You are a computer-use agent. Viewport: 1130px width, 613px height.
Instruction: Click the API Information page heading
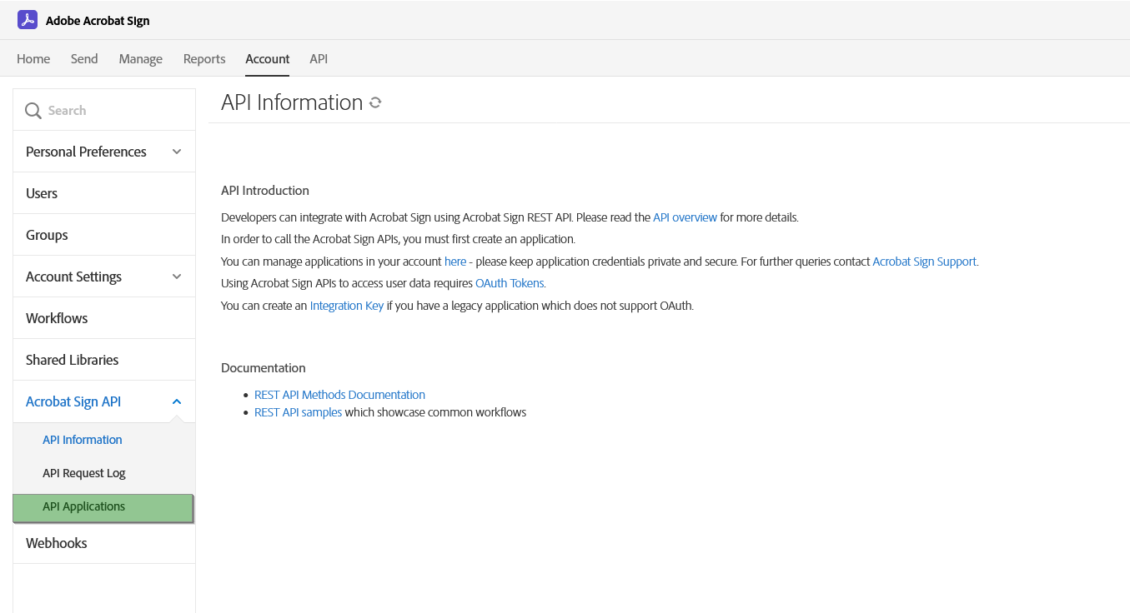coord(292,102)
